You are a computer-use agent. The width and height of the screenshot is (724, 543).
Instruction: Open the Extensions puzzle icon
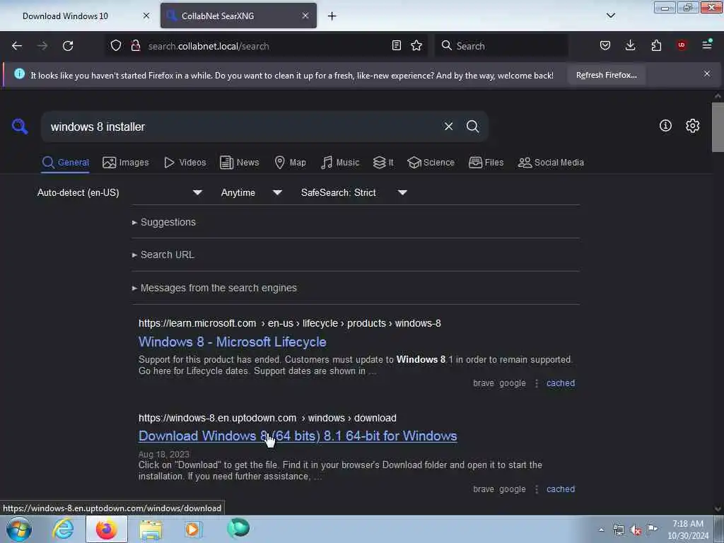(x=656, y=45)
